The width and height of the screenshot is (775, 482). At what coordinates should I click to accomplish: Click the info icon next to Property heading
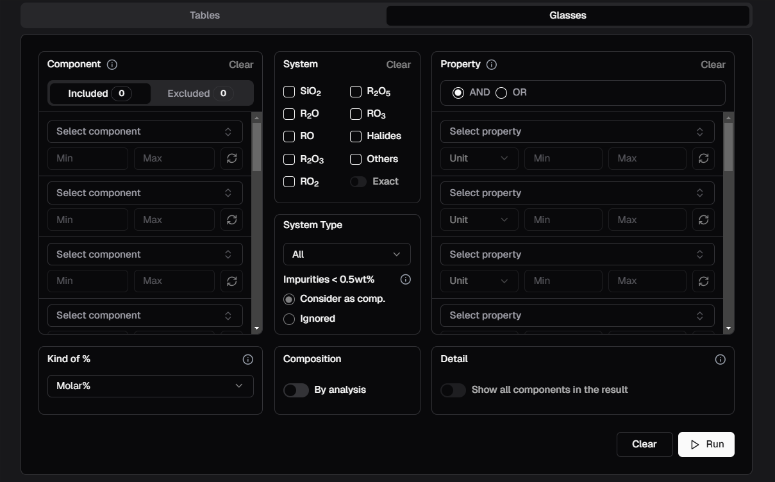point(492,65)
